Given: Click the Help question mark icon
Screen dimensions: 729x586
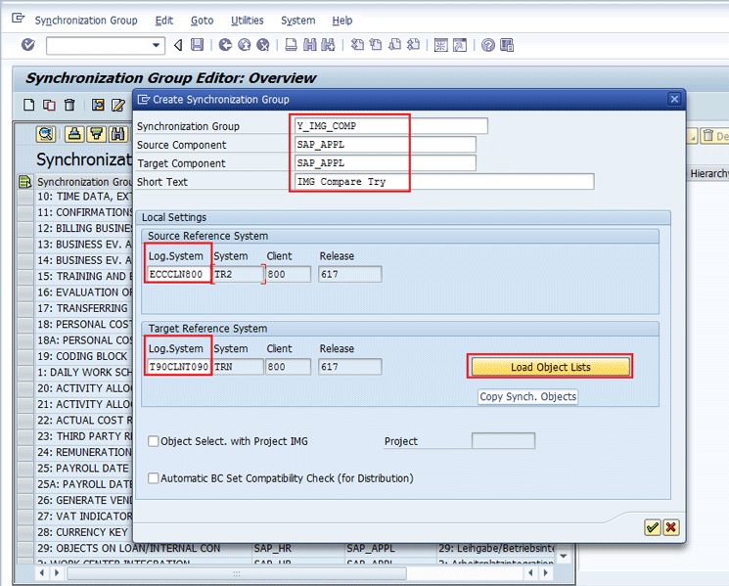Looking at the screenshot, I should click(487, 45).
